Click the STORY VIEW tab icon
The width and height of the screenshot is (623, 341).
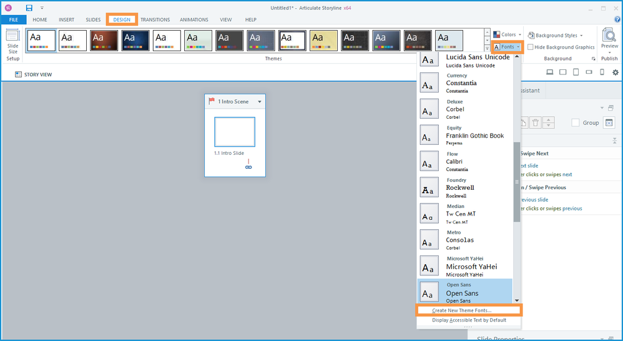pos(18,74)
